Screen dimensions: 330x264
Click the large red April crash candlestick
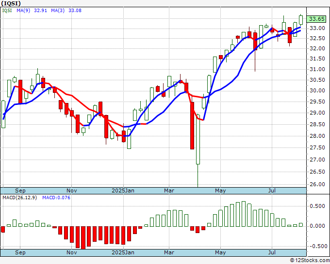(x=192, y=126)
